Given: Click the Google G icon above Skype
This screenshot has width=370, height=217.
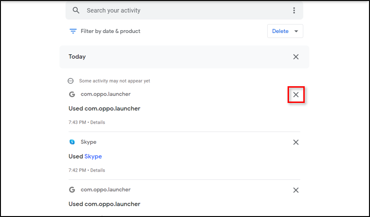Looking at the screenshot, I should pyautogui.click(x=72, y=94).
